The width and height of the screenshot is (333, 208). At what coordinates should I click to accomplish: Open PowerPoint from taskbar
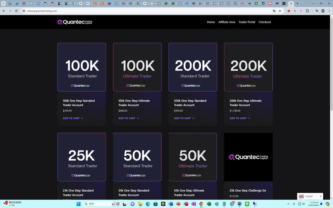click(x=178, y=204)
